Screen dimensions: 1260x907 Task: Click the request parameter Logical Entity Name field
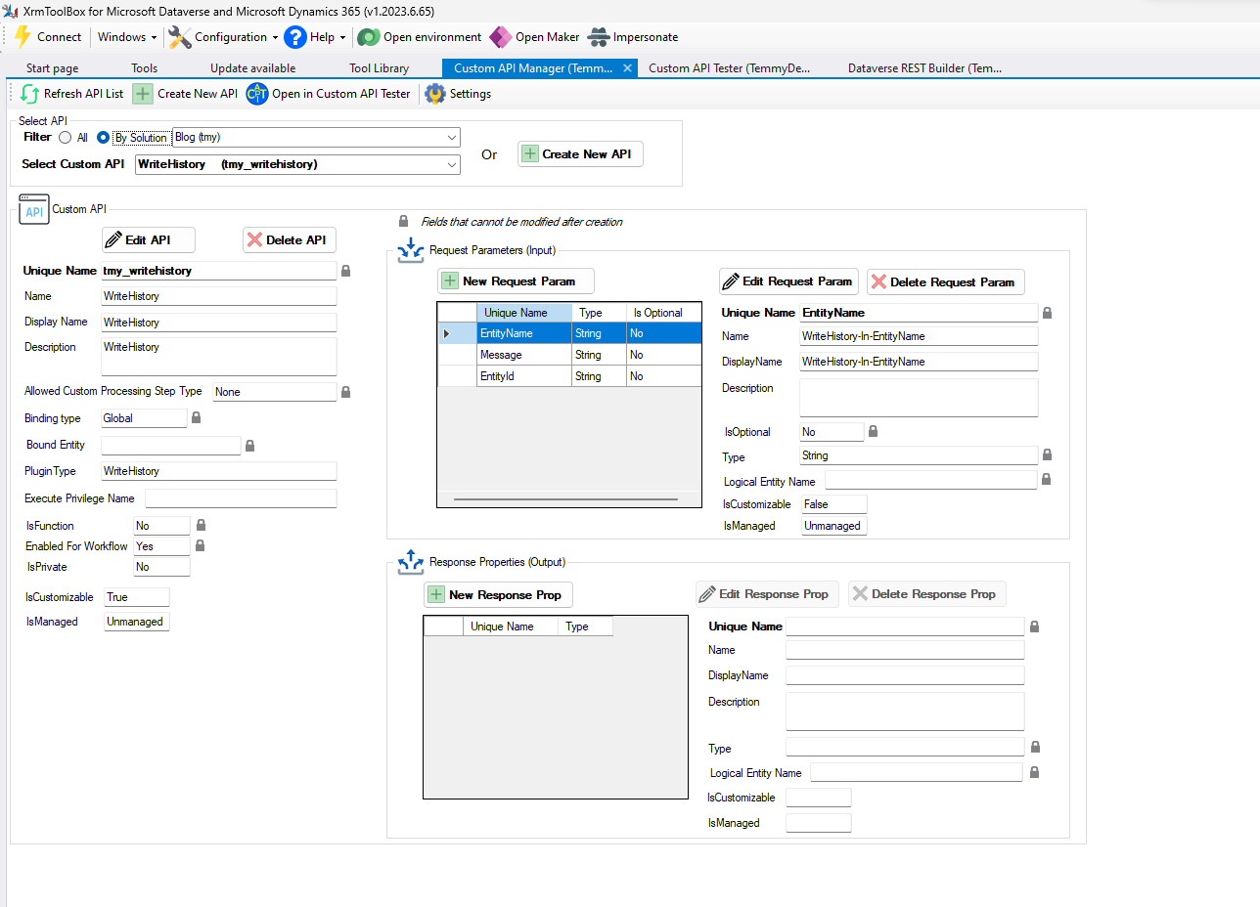pyautogui.click(x=930, y=481)
